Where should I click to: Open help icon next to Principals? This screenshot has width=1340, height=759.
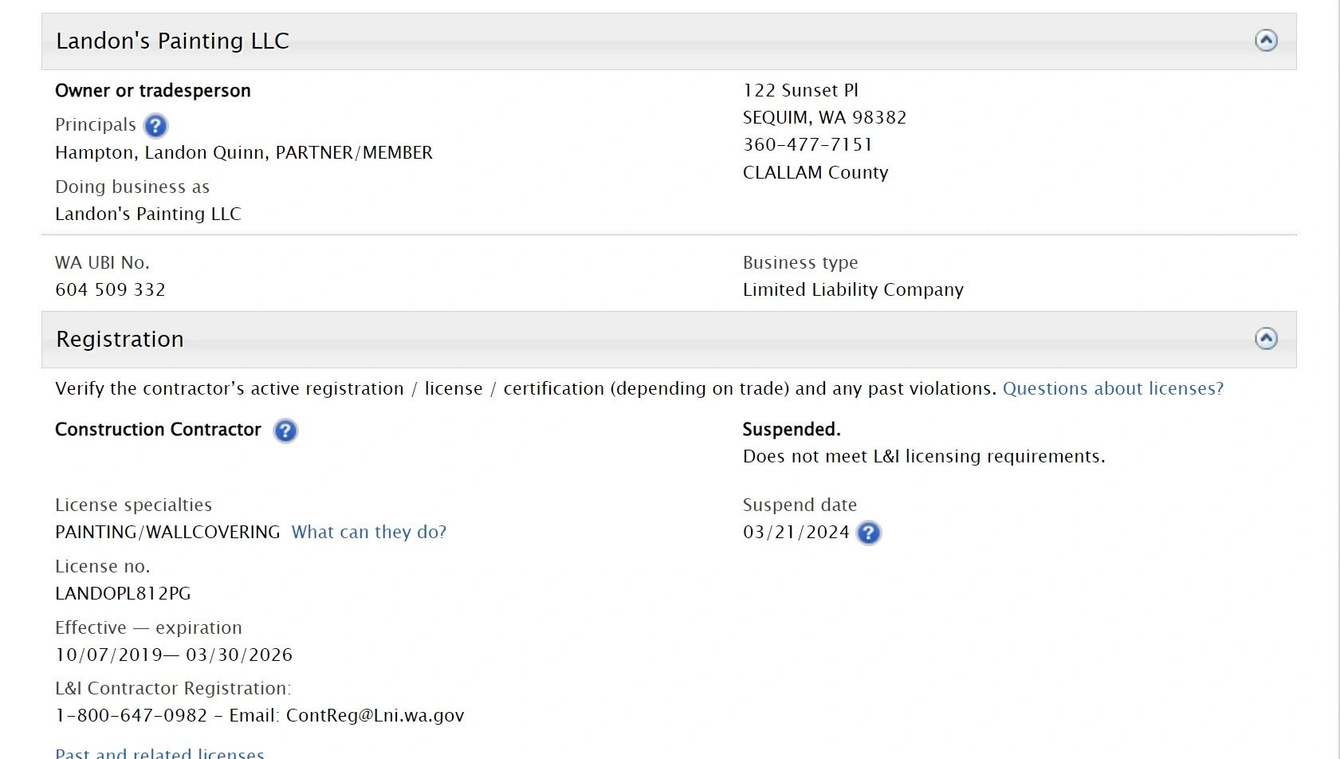[155, 126]
